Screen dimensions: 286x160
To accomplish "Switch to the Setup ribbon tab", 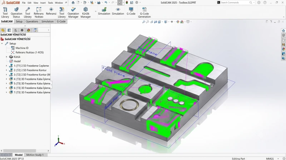I will click(19, 21).
